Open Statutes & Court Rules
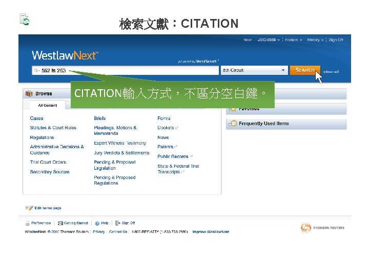 pyautogui.click(x=53, y=128)
